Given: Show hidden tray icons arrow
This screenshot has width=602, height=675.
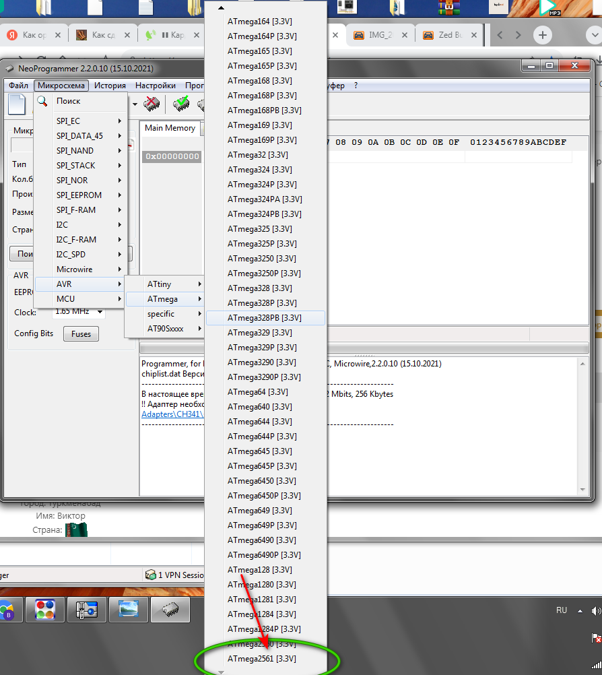Looking at the screenshot, I should 580,611.
